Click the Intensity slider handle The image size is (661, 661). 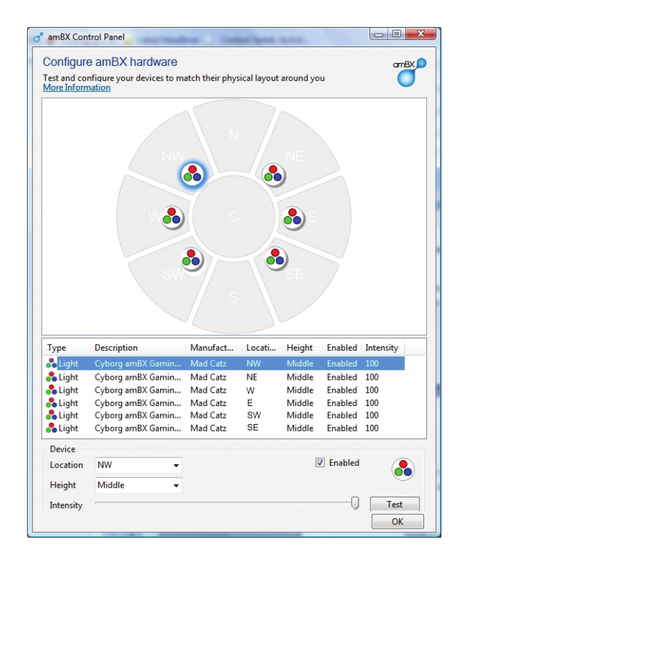coord(355,502)
